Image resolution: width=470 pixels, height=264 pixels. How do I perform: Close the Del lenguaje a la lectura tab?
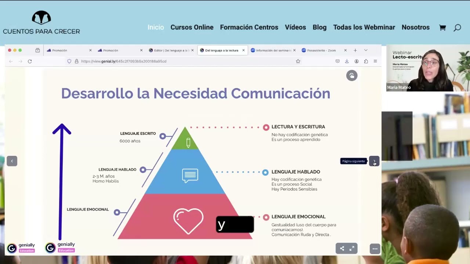pos(243,50)
